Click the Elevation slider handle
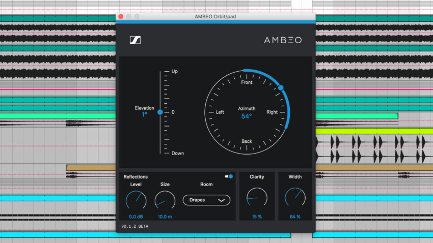This screenshot has height=243, width=433. pyautogui.click(x=160, y=112)
